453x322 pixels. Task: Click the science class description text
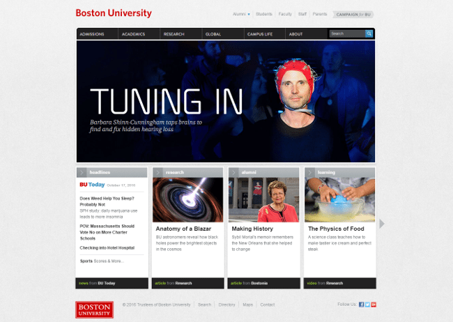(339, 243)
